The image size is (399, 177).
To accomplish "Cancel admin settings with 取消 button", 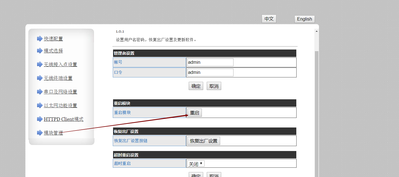I will pos(214,86).
